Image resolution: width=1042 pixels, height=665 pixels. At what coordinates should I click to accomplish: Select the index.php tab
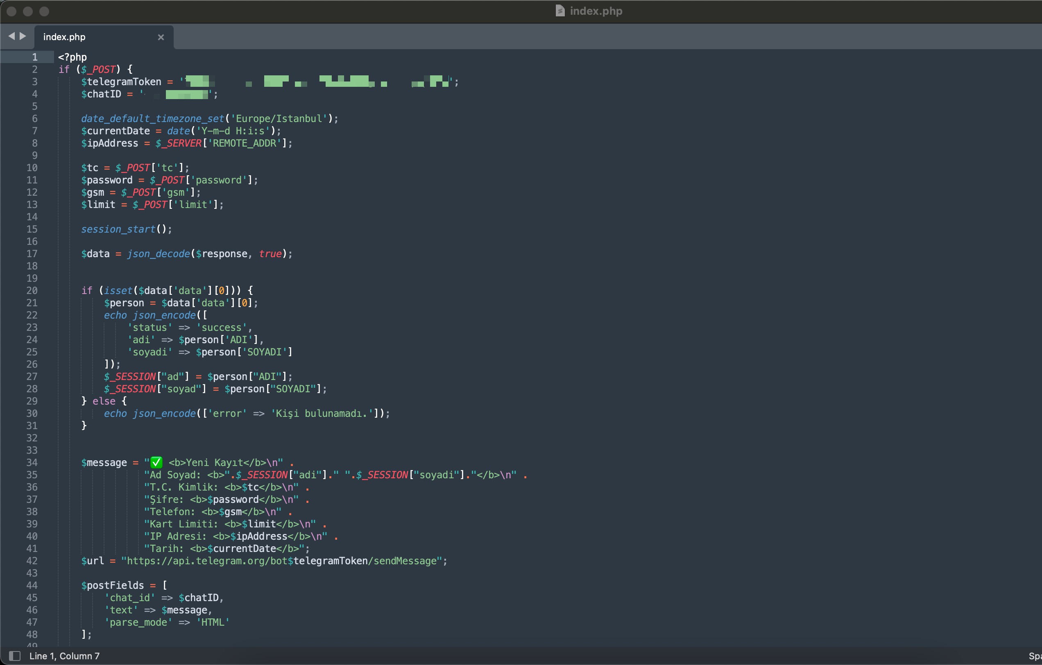(x=64, y=37)
